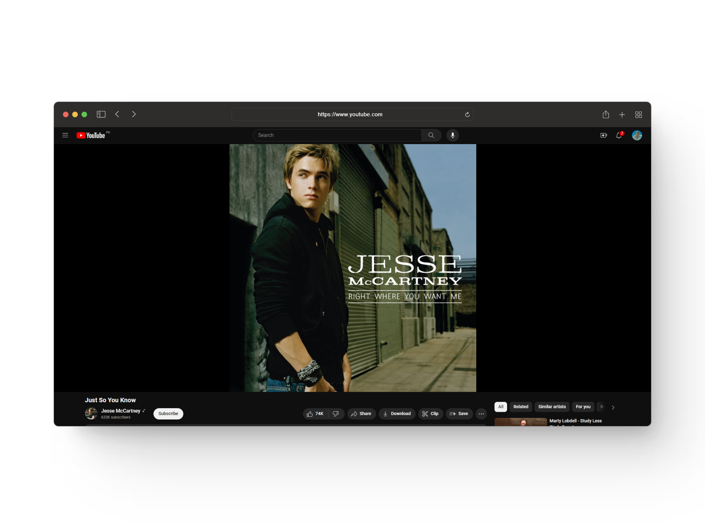
Task: Open the notifications bell
Action: (619, 135)
